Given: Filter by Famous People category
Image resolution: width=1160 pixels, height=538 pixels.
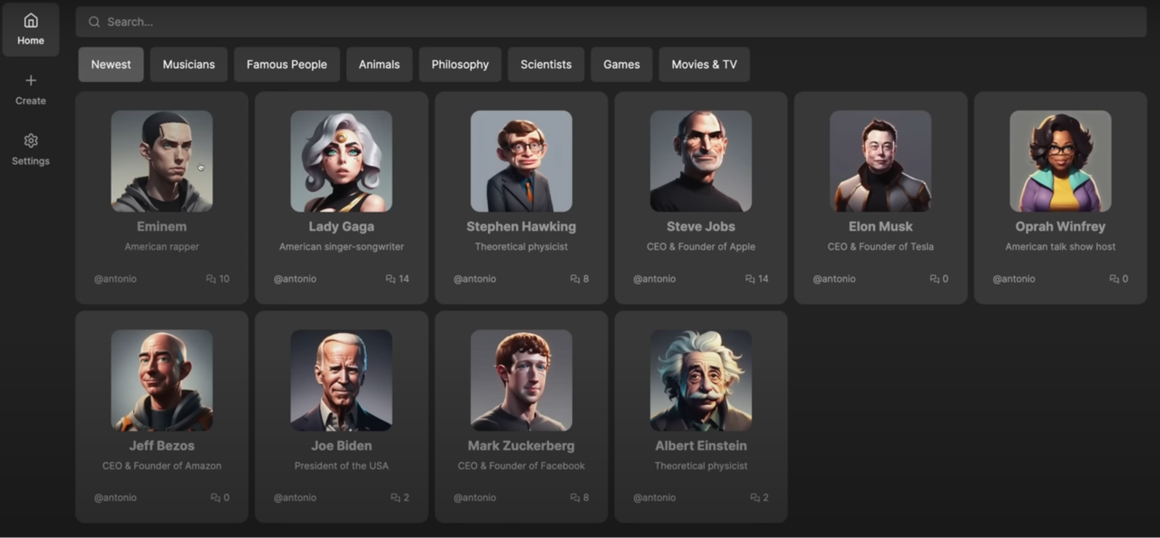Looking at the screenshot, I should point(286,64).
